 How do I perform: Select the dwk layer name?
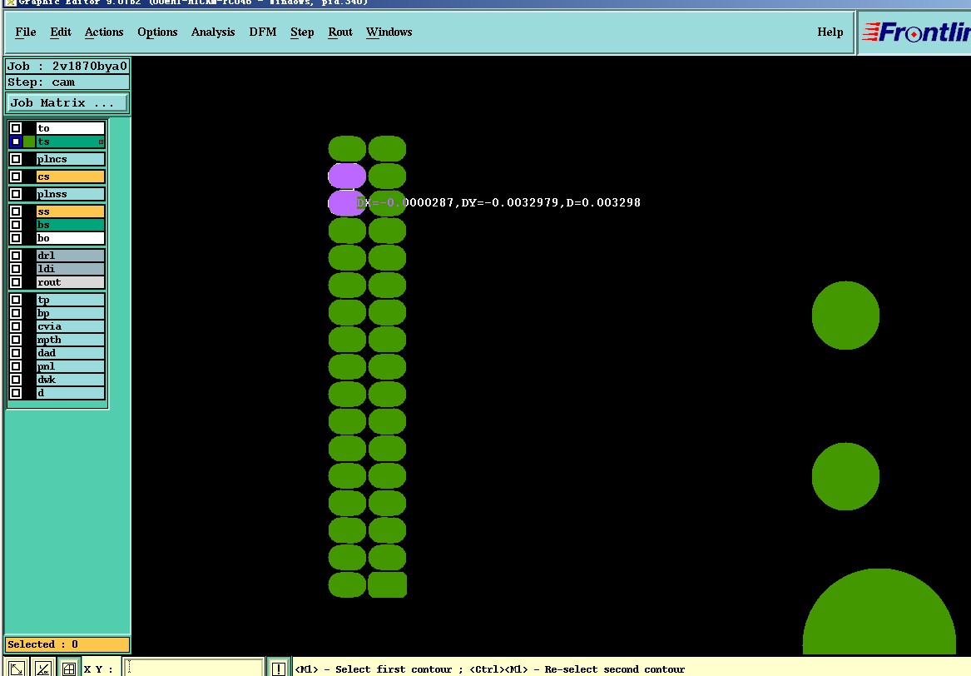[x=71, y=380]
